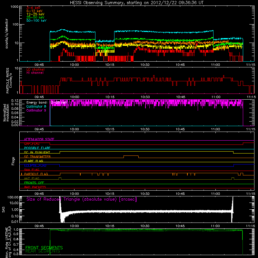This screenshot has height=258, width=258.
Task: Click the 0.12 tick on modulation axis
Action: coord(15,100)
